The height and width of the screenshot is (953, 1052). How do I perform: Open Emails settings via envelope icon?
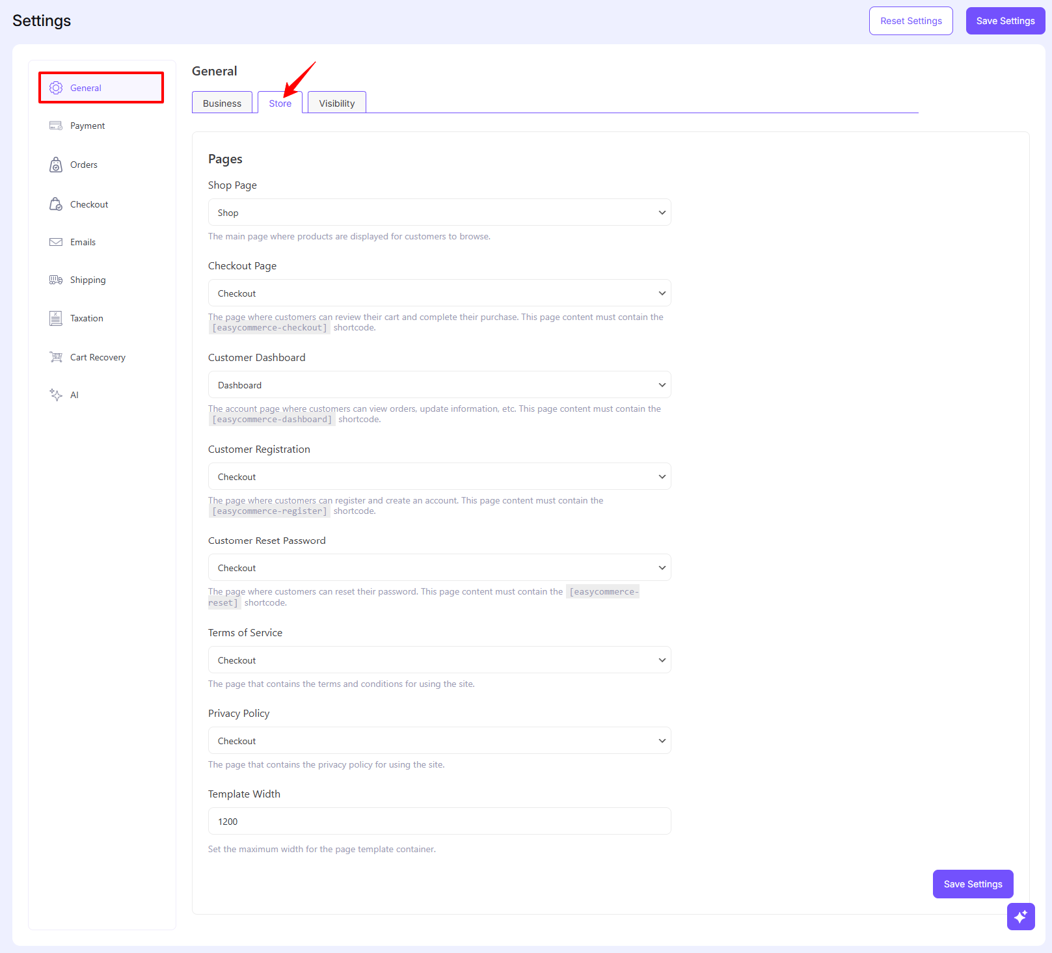[x=56, y=242]
